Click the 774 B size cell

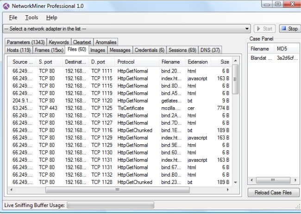tap(223, 108)
